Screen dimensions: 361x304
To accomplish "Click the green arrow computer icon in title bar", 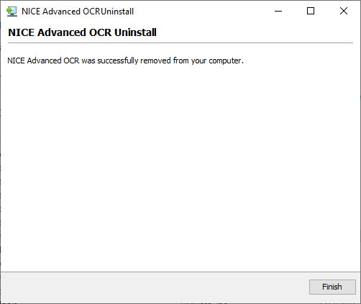I will 12,12.
